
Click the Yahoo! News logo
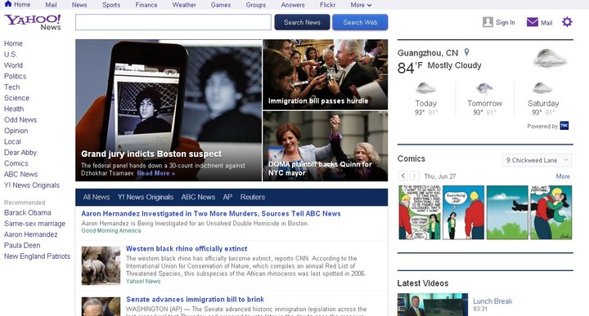pos(33,23)
